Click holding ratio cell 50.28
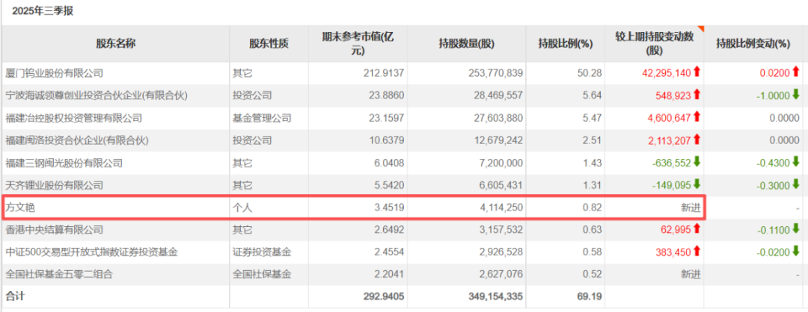 point(591,73)
